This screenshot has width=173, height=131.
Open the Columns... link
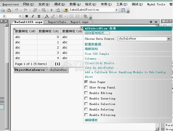92,59
